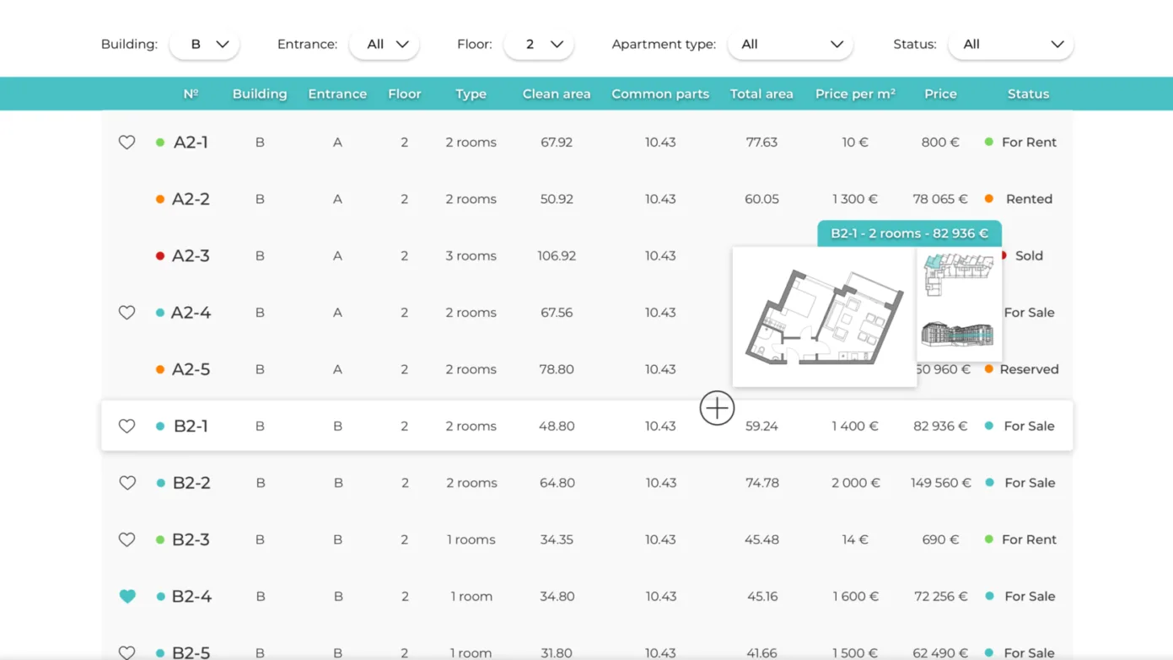Click the zoom plus circle icon

click(717, 408)
